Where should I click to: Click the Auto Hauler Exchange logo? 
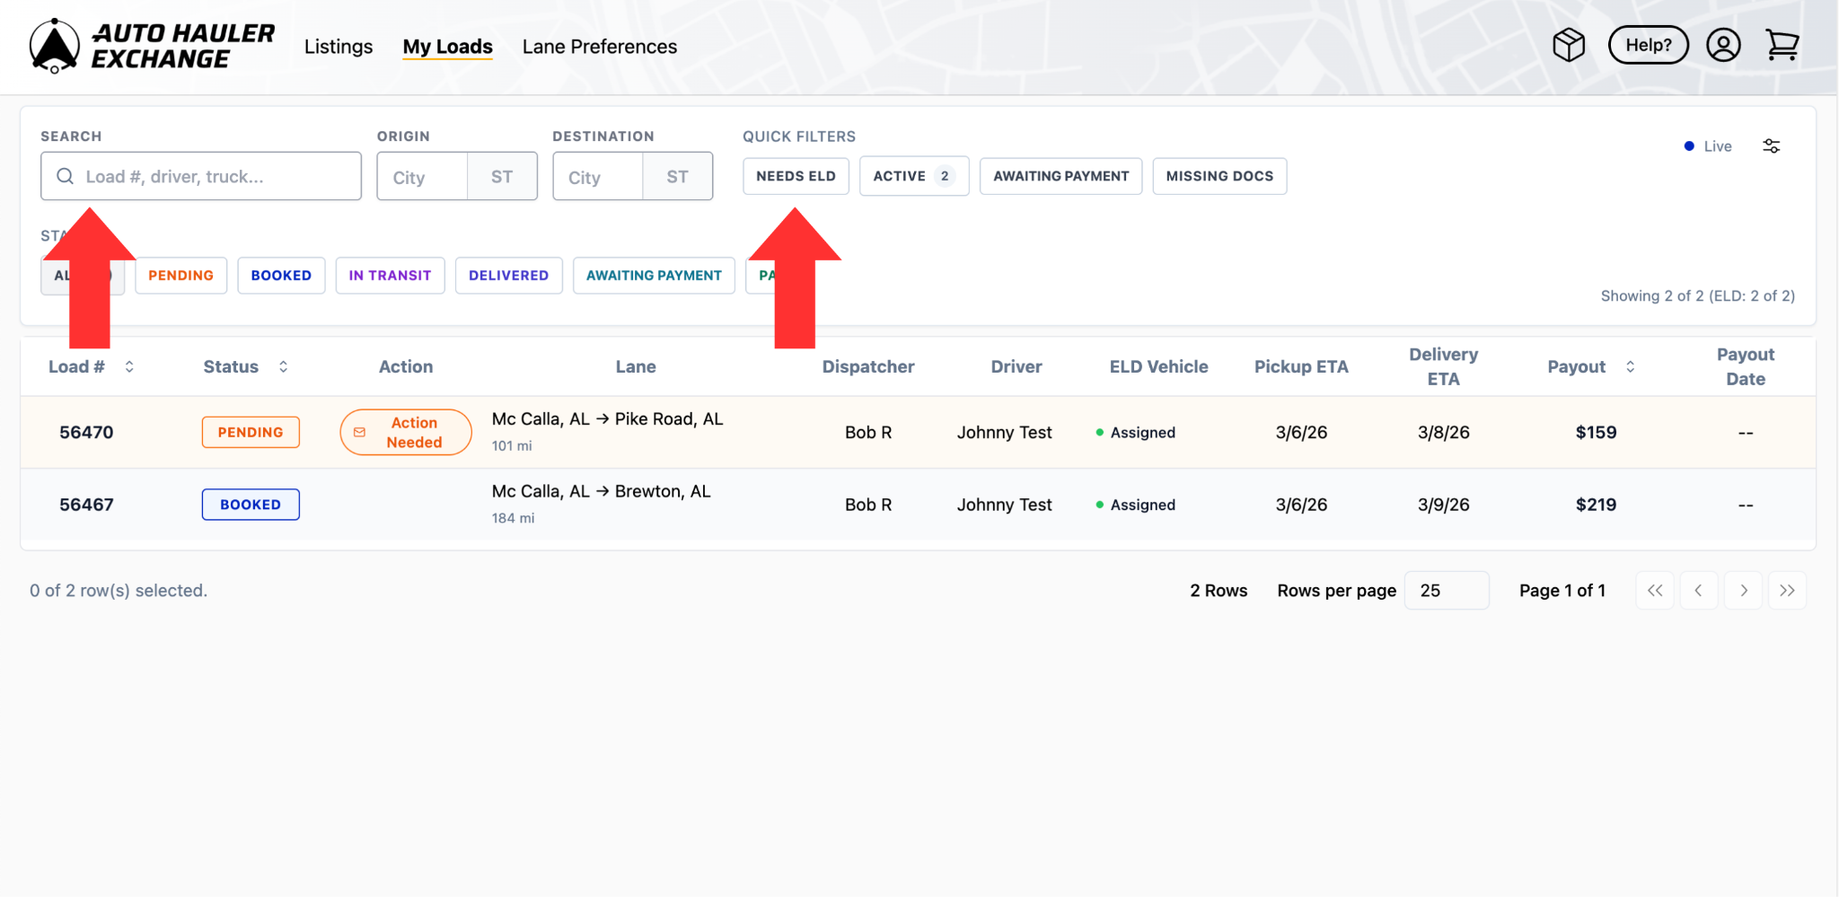[x=151, y=46]
